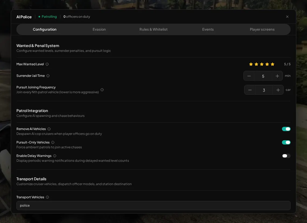Set max wanted level to four stars

click(267, 64)
